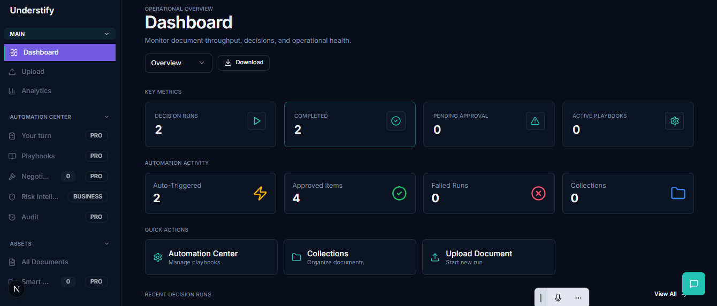The image size is (717, 306).
Task: Collapse the ASSETS section chevron
Action: 106,244
